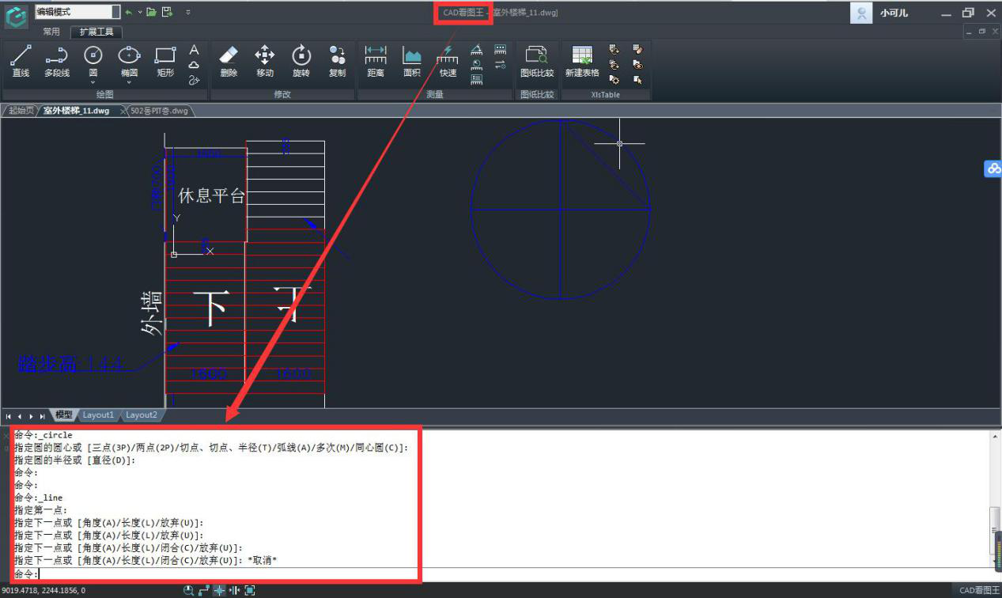Open the 编辑模式 mode dropdown
Image resolution: width=1002 pixels, height=598 pixels.
(x=115, y=12)
